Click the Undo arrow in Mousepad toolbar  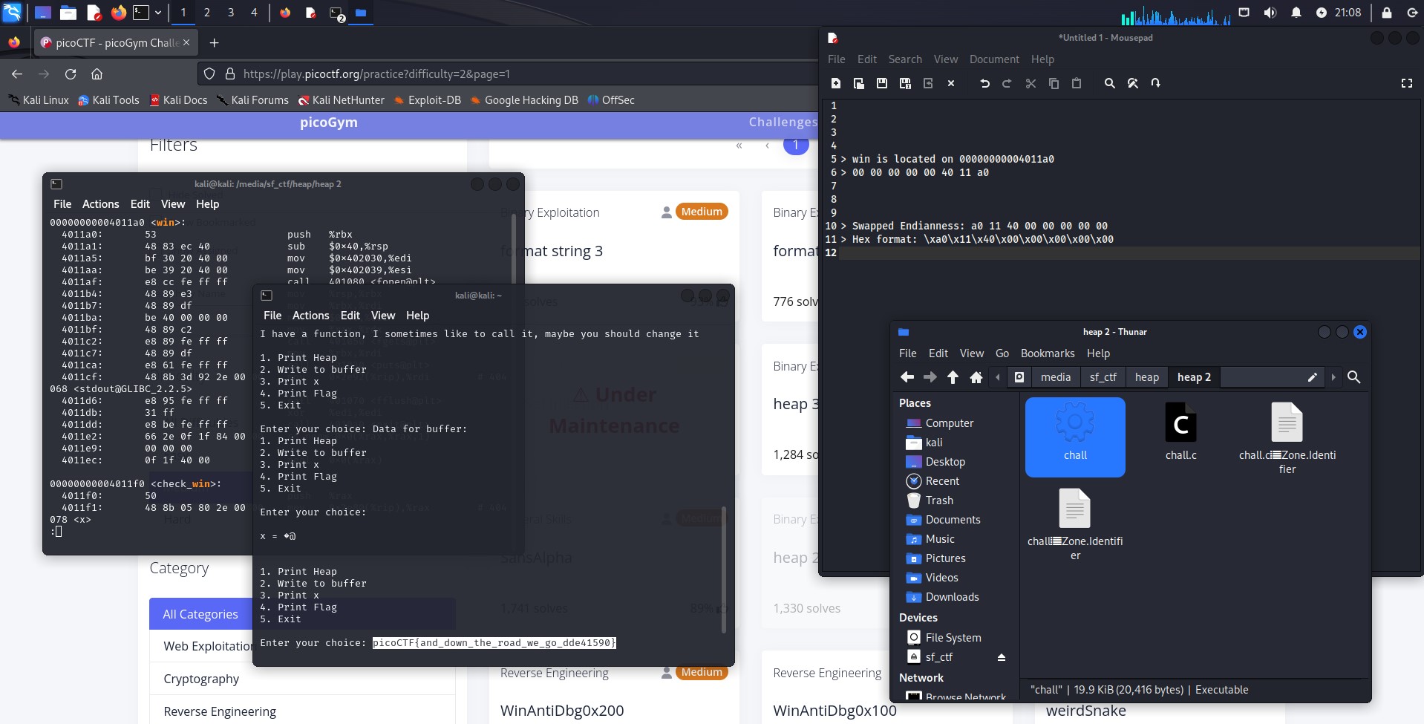(x=984, y=83)
